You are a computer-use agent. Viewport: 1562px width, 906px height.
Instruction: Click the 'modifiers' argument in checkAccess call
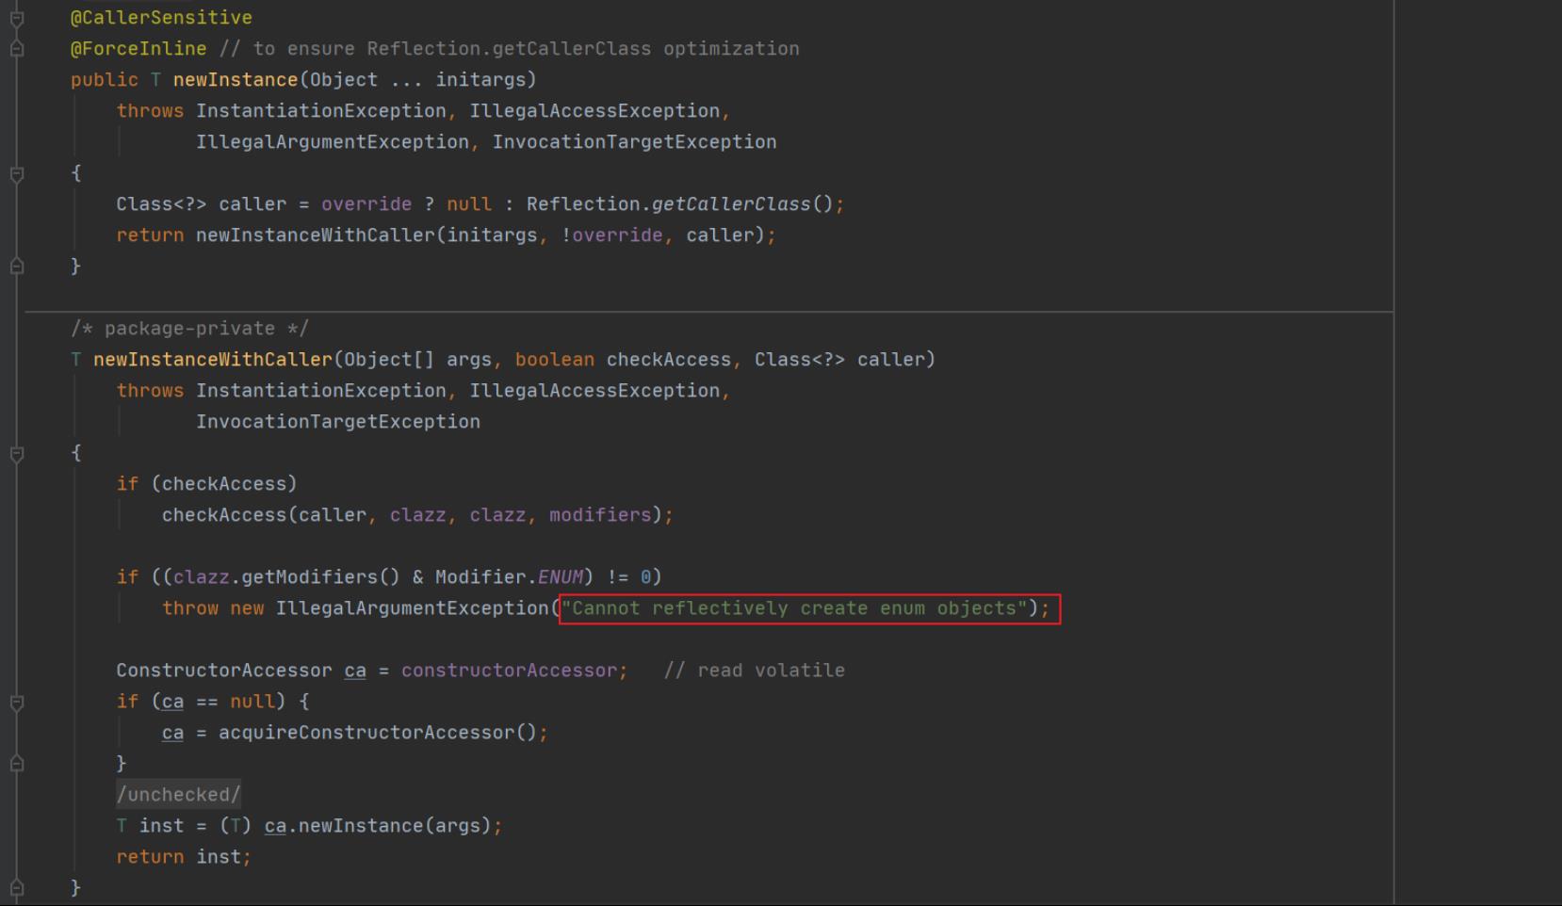coord(600,515)
